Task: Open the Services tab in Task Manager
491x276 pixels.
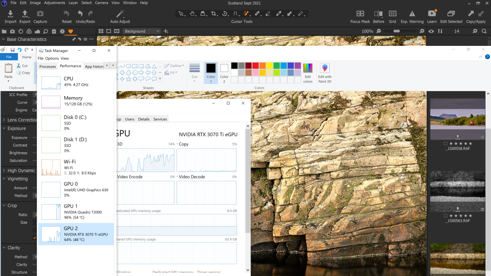Action: click(160, 119)
